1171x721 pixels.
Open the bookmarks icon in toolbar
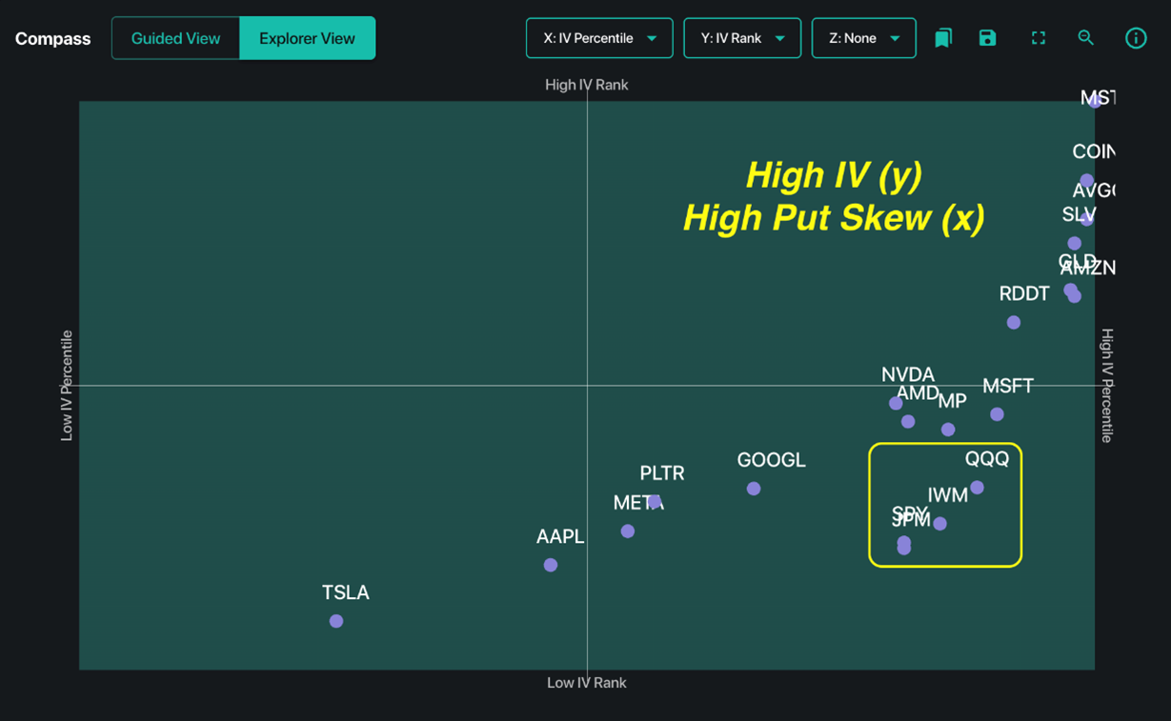pyautogui.click(x=943, y=38)
